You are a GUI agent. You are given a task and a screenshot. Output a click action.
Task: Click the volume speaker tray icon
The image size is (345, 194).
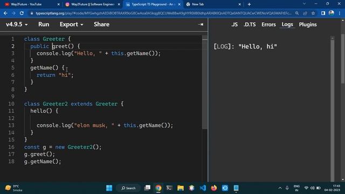pos(312,188)
